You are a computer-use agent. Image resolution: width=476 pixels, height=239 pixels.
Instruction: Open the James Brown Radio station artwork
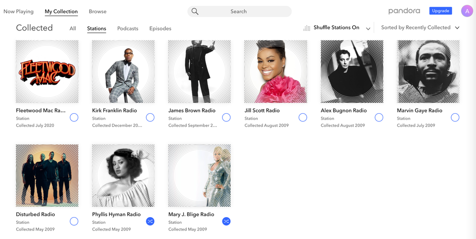200,71
